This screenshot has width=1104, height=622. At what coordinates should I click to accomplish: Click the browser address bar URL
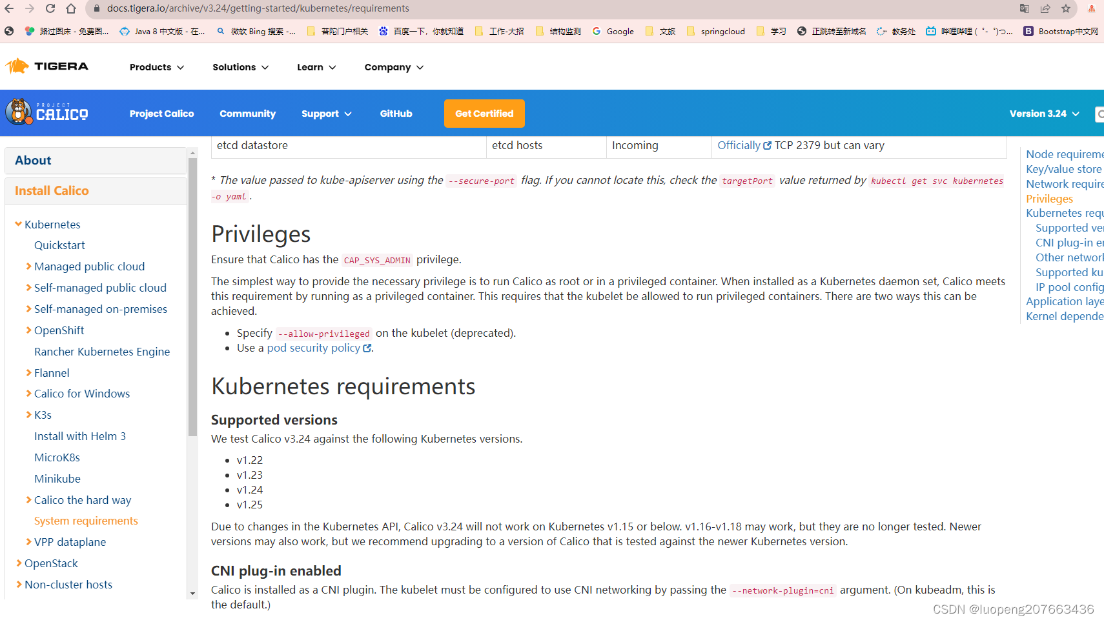pos(258,8)
